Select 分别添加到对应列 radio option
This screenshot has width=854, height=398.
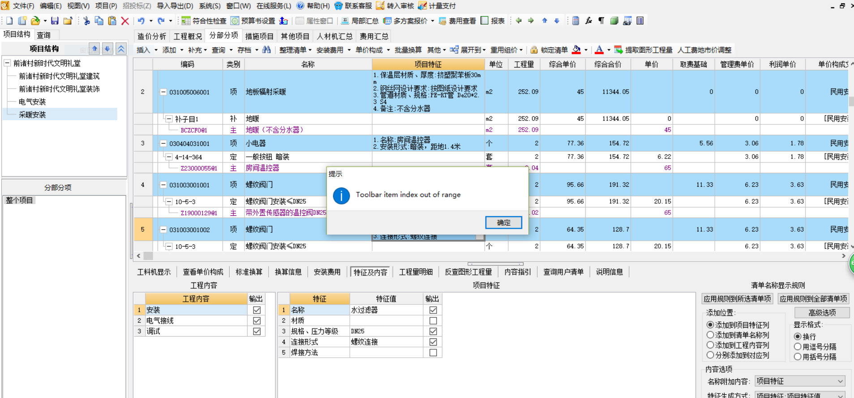point(710,355)
